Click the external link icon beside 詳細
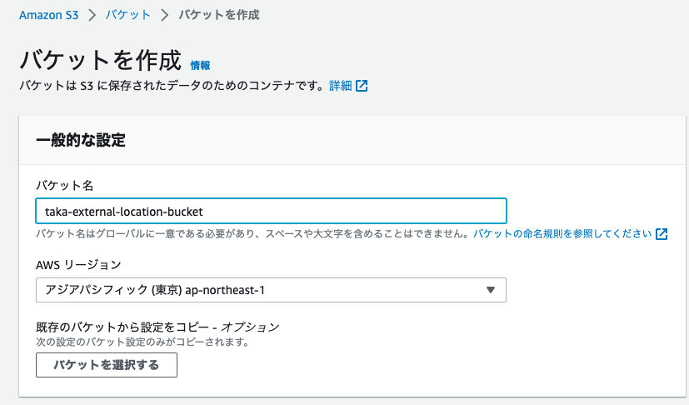The width and height of the screenshot is (689, 405). pyautogui.click(x=362, y=86)
